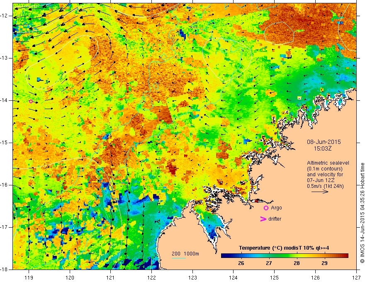Click the dark red end of the temperature colorbar

[346, 255]
